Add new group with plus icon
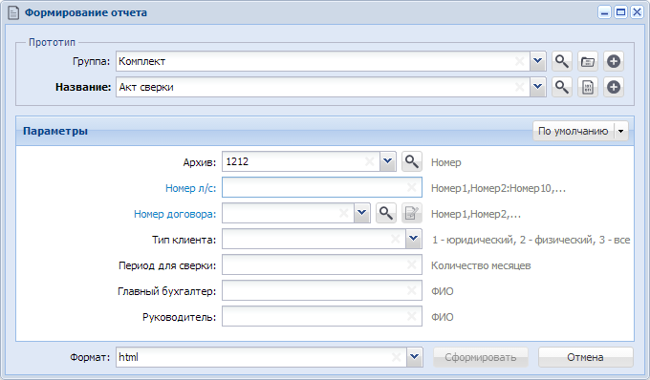Viewport: 650px width, 380px height. [614, 62]
